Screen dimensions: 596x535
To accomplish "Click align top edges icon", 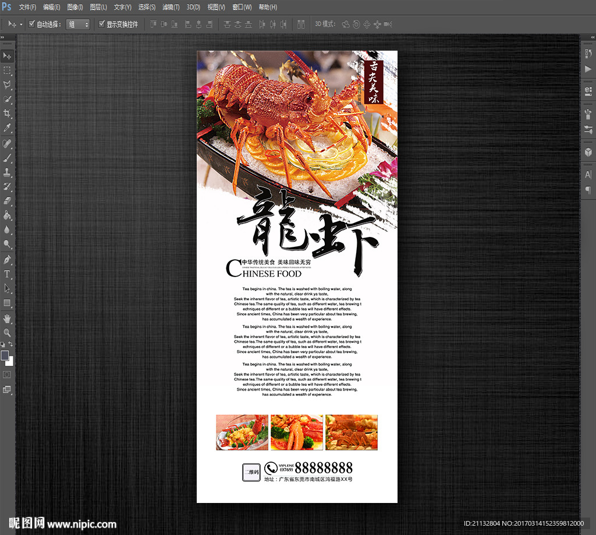I will pos(153,24).
